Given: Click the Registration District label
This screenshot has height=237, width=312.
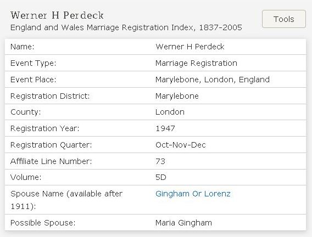Looking at the screenshot, I should coord(50,96).
